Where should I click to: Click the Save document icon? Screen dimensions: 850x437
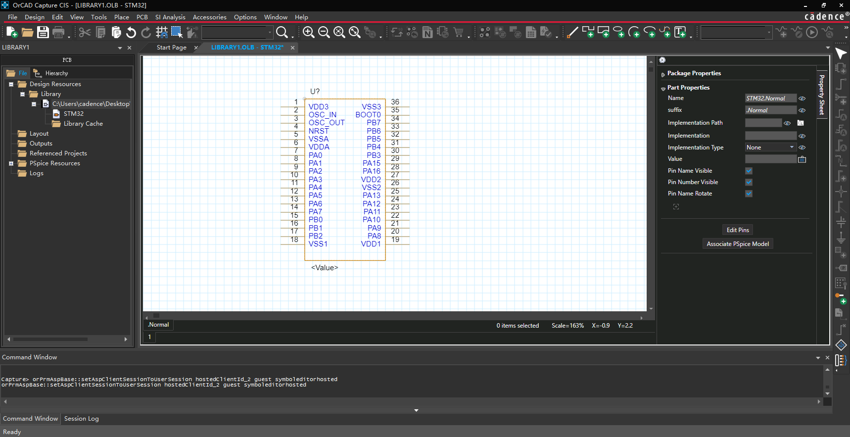pos(43,32)
